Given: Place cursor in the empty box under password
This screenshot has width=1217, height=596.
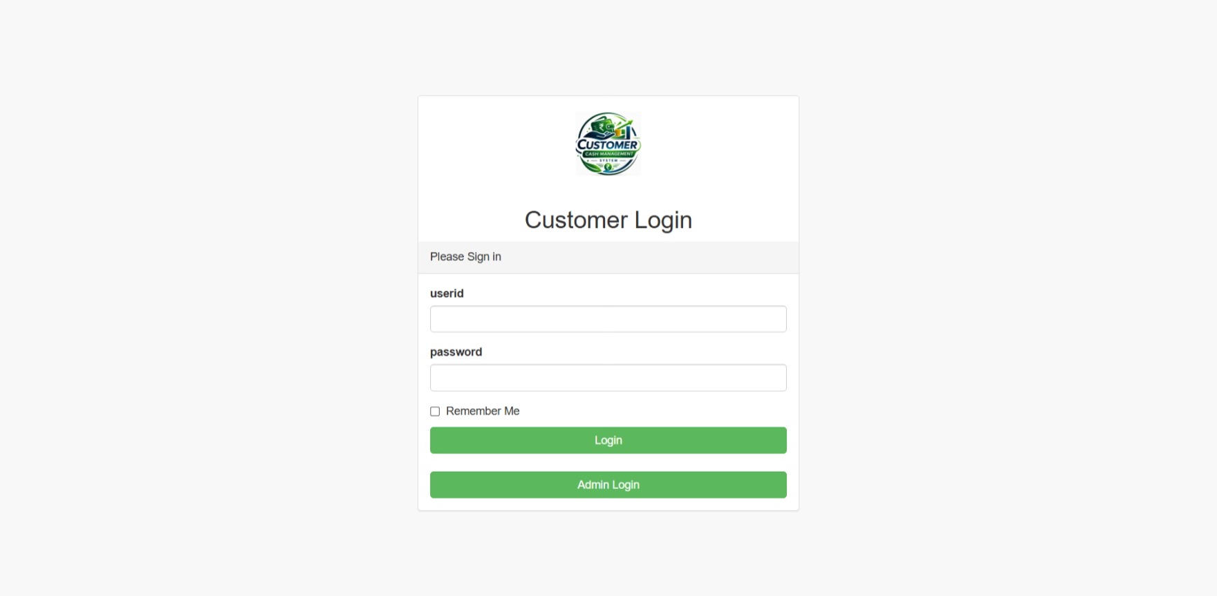Looking at the screenshot, I should pos(608,378).
